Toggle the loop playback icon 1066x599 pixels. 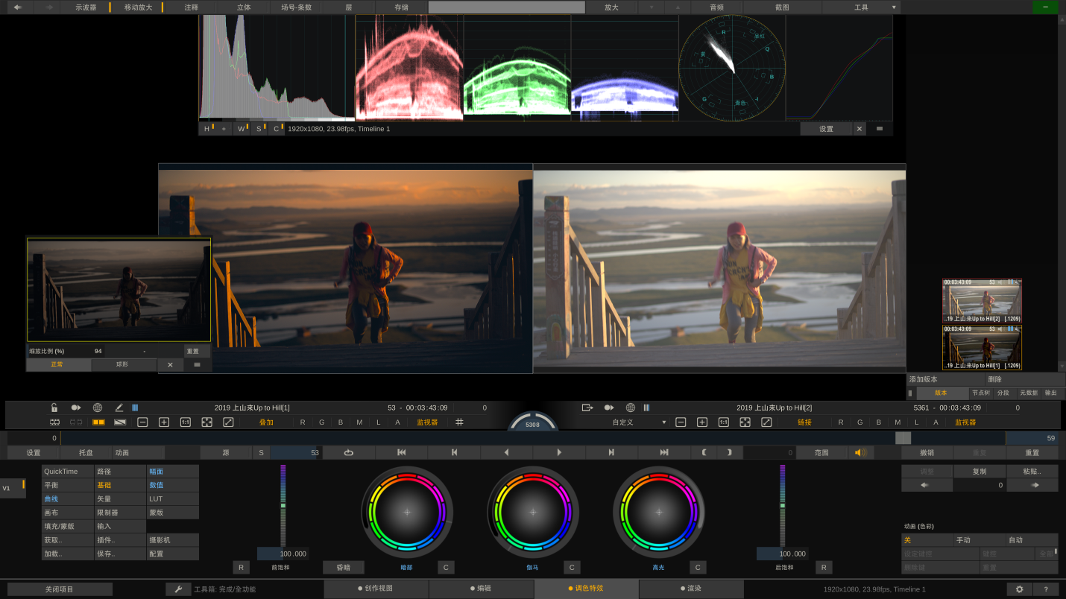tap(349, 452)
